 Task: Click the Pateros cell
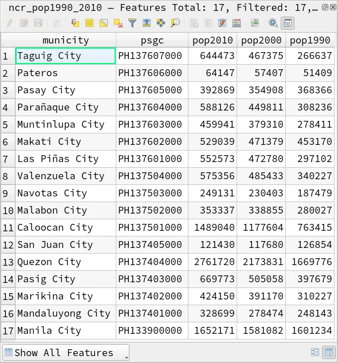pyautogui.click(x=65, y=73)
